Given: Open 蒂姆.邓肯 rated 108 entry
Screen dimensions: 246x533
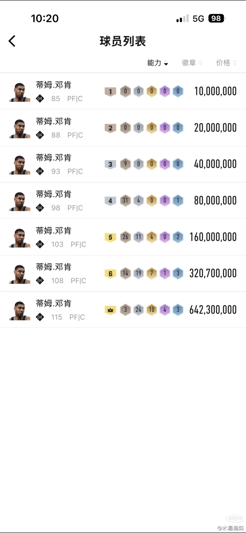Looking at the screenshot, I should coord(54,267).
